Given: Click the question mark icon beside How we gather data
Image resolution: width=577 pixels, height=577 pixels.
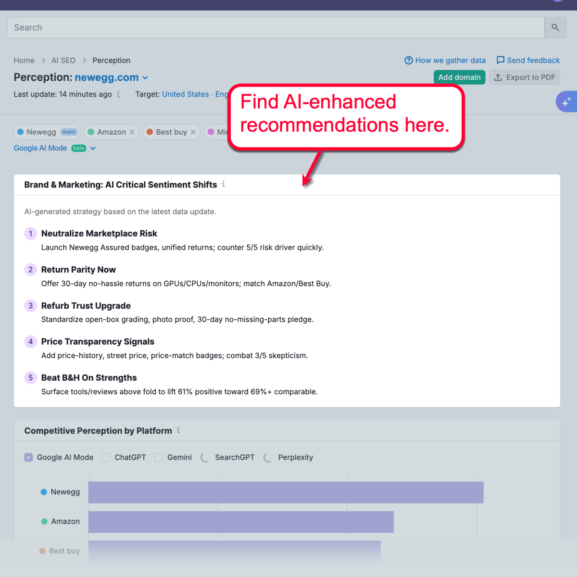Looking at the screenshot, I should click(x=408, y=60).
